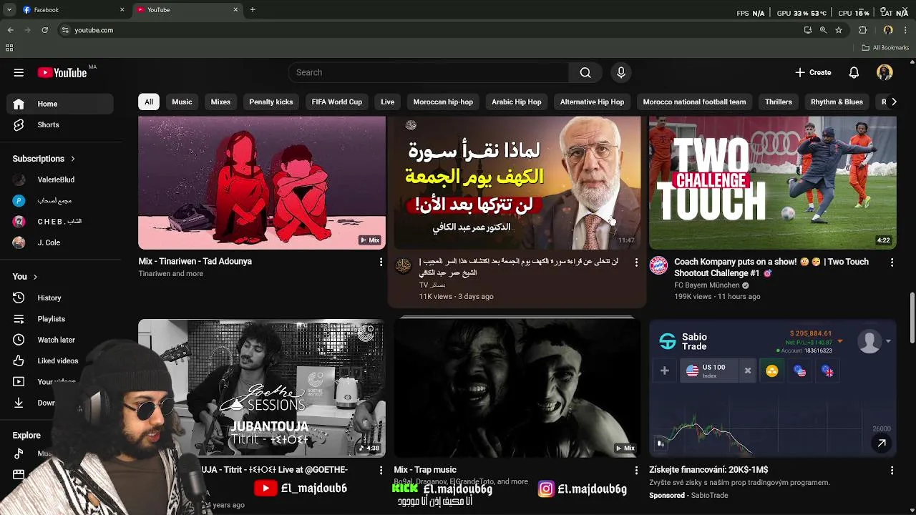
Task: Click the search magnifier button
Action: [585, 72]
